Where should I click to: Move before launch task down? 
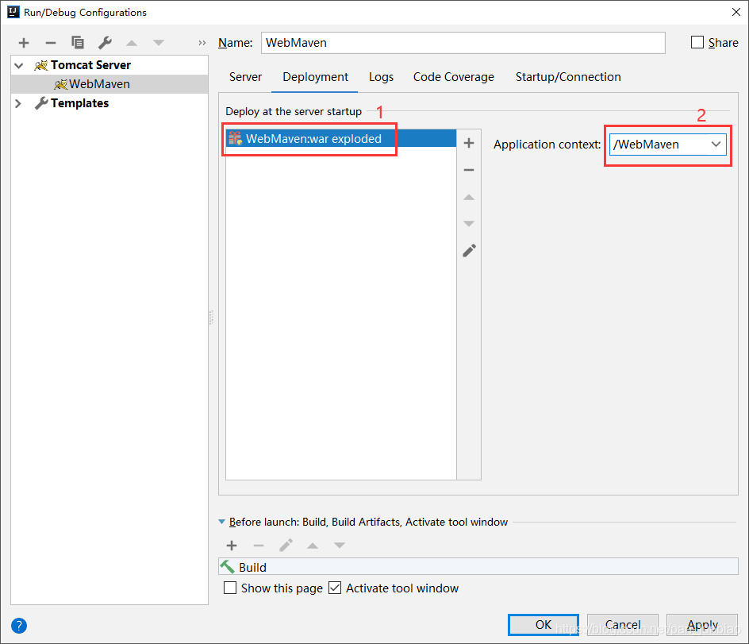coord(340,546)
